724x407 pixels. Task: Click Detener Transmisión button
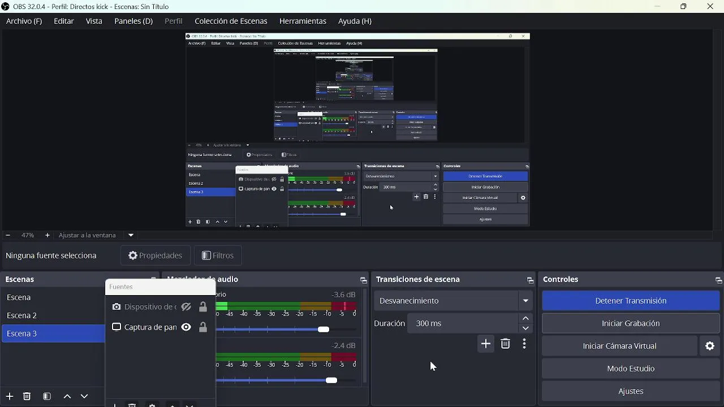pyautogui.click(x=631, y=301)
